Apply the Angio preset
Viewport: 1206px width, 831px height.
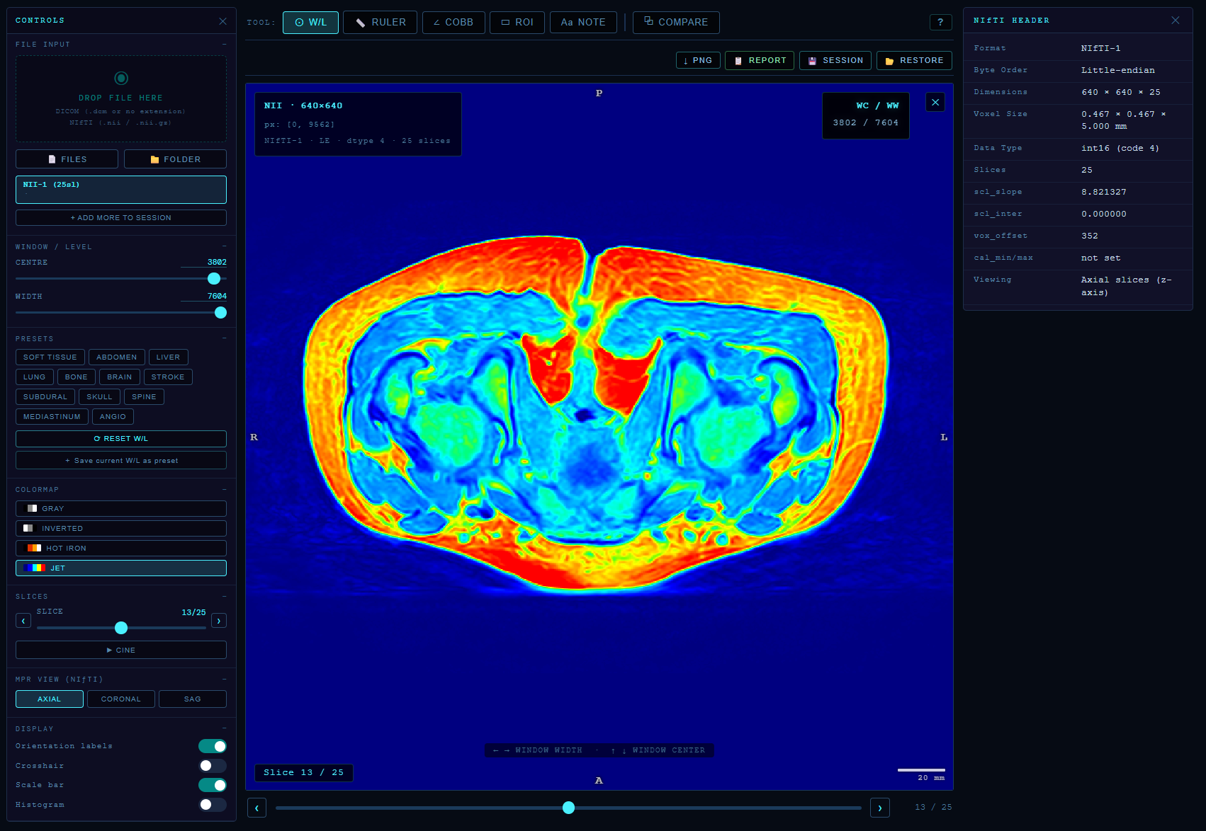coord(113,417)
